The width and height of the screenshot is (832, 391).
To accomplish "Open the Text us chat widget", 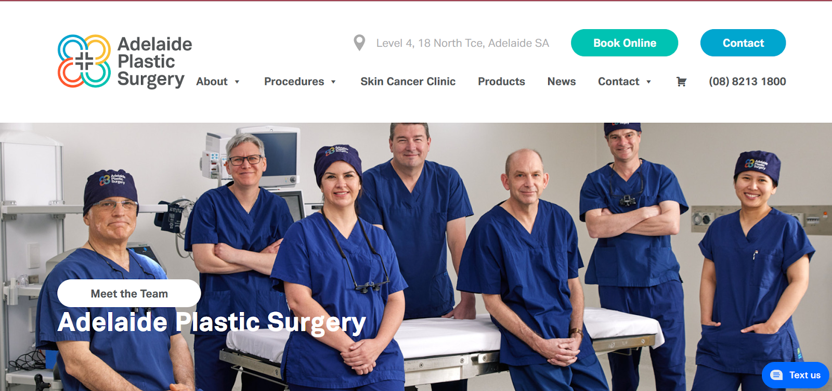I will tap(796, 375).
